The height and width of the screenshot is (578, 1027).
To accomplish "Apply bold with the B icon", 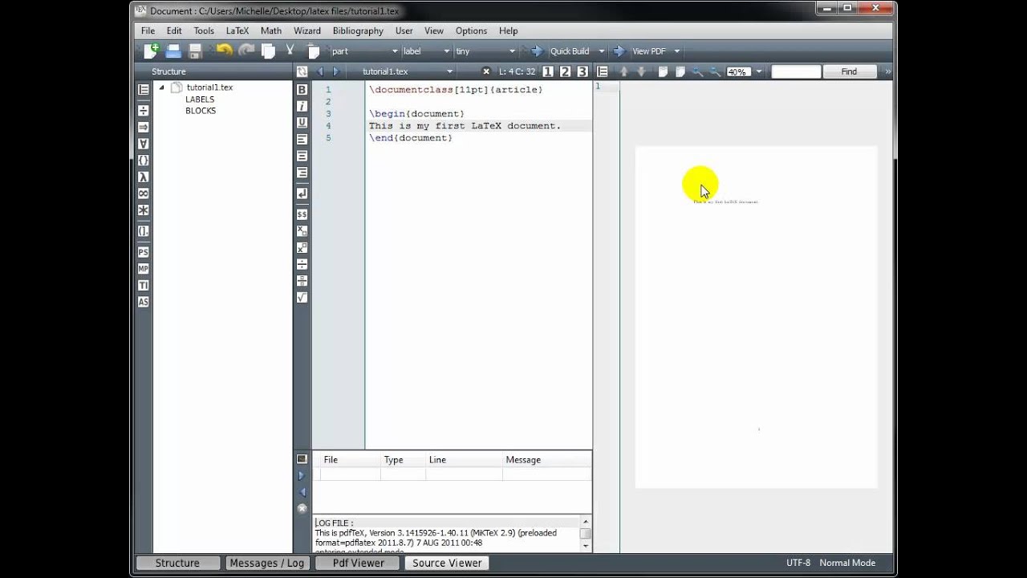I will tap(302, 90).
